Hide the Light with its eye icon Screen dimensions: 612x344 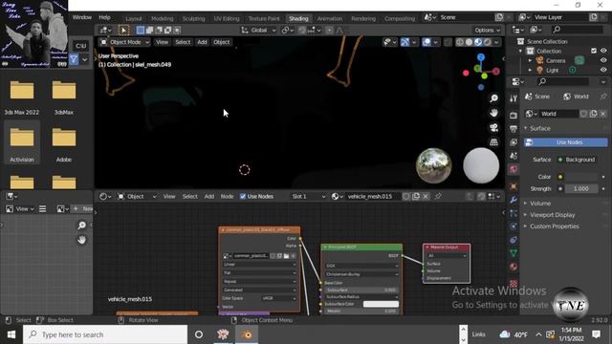603,70
